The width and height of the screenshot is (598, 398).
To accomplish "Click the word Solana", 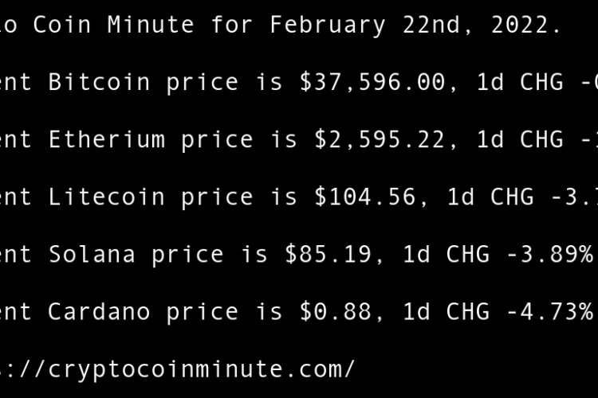I will pyautogui.click(x=92, y=254).
